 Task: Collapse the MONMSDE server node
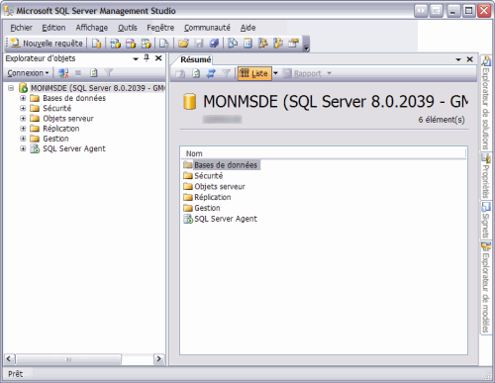[11, 88]
